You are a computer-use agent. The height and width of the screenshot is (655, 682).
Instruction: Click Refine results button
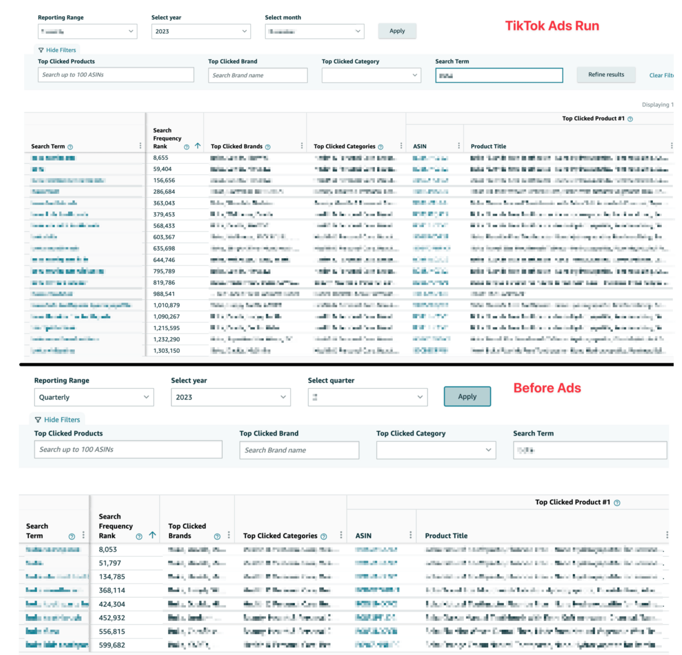pos(606,74)
